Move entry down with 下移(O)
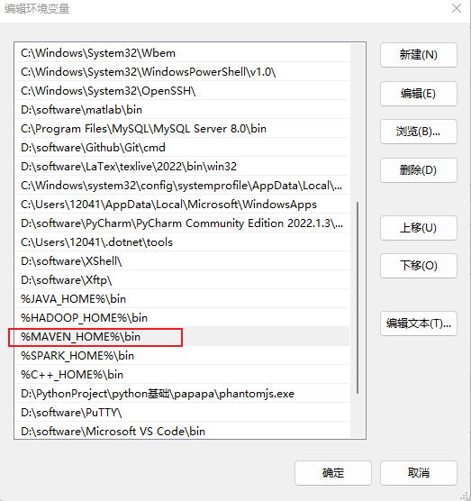This screenshot has height=501, width=471. tap(418, 266)
